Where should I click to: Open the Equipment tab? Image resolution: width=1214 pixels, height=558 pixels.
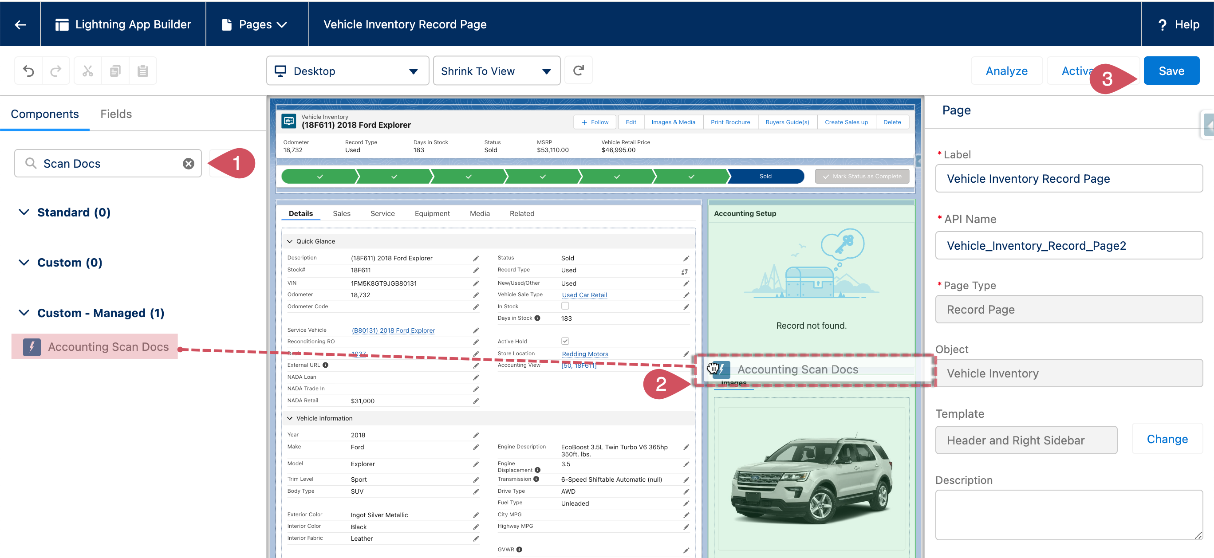click(x=432, y=213)
